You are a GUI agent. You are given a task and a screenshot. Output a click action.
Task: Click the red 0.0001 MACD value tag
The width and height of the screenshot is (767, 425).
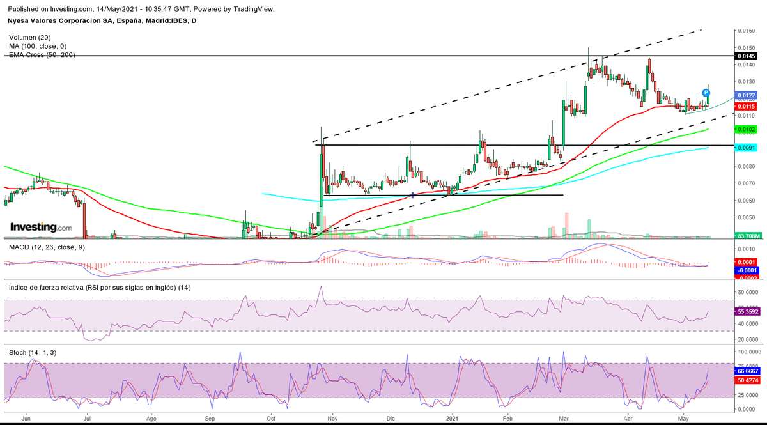747,262
